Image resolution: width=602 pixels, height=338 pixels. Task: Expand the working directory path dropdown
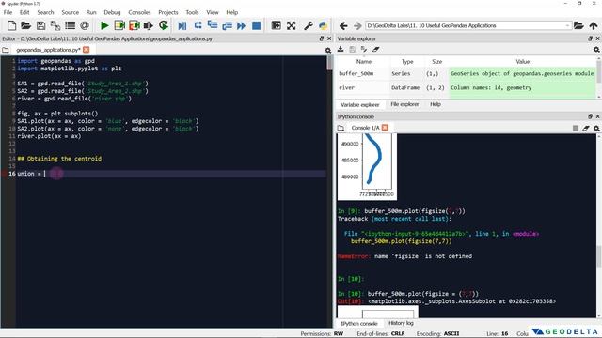(567, 25)
